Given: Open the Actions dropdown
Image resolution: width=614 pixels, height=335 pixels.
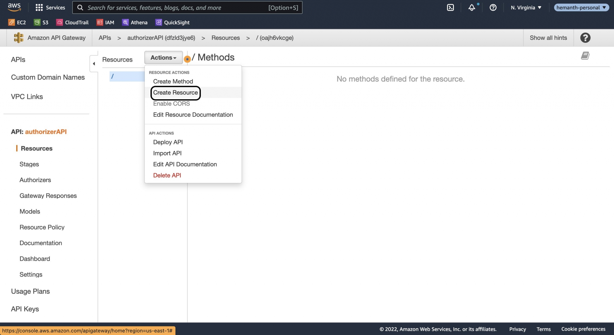Looking at the screenshot, I should 163,57.
